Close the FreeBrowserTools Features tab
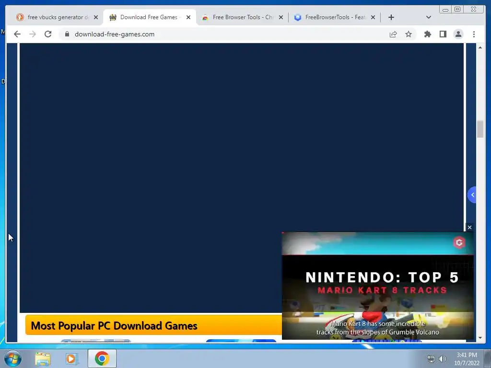This screenshot has height=368, width=491. tap(373, 17)
